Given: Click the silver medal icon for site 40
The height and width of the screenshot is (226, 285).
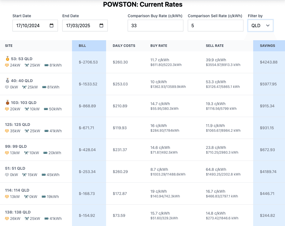Looking at the screenshot, I should 7,80.
